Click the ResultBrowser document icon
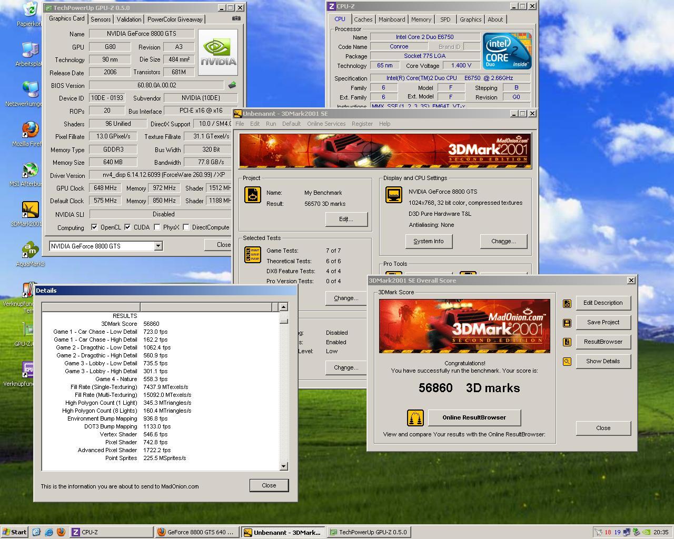 pos(567,342)
